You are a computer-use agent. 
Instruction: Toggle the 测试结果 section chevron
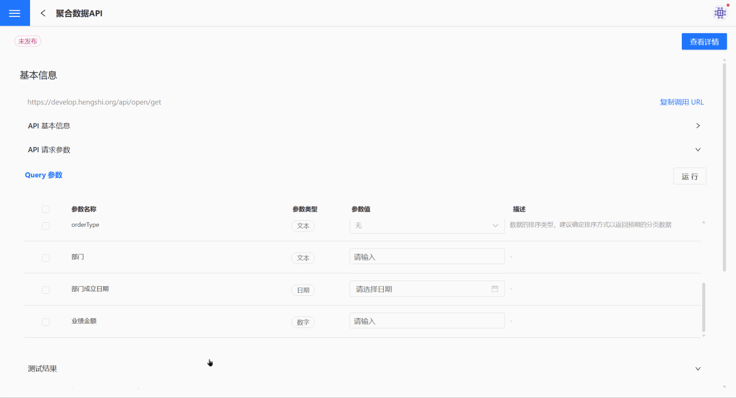point(698,368)
